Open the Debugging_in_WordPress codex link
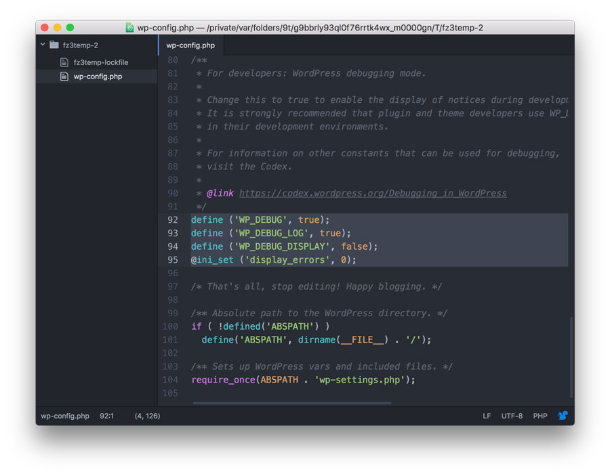This screenshot has height=476, width=610. click(x=373, y=193)
